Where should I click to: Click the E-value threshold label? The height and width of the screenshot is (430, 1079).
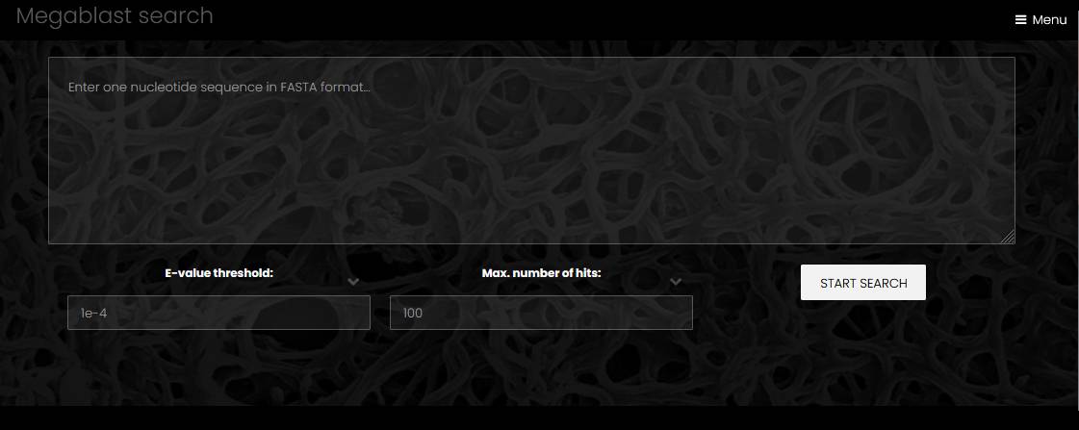pos(218,273)
